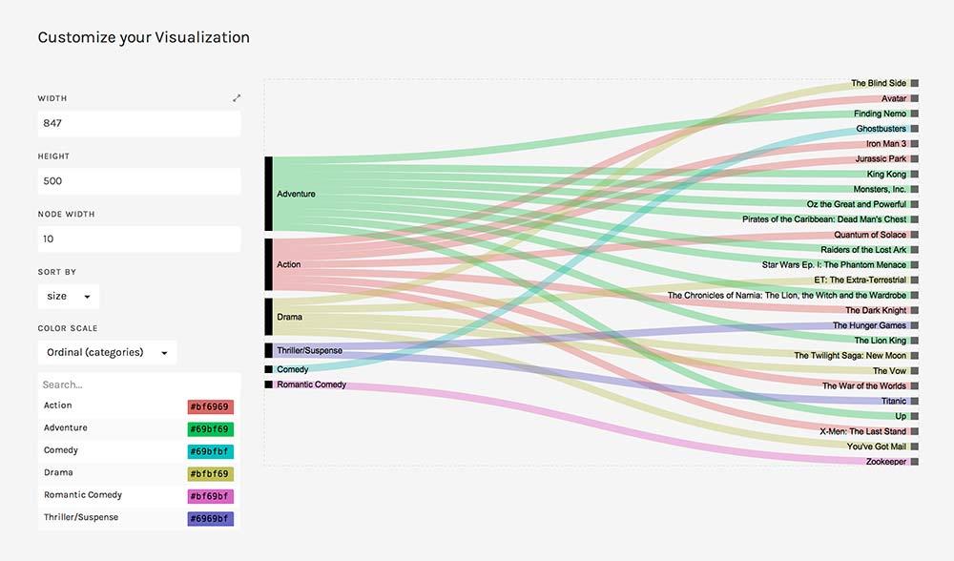The width and height of the screenshot is (954, 561).
Task: Click the black Action node bar
Action: [269, 264]
